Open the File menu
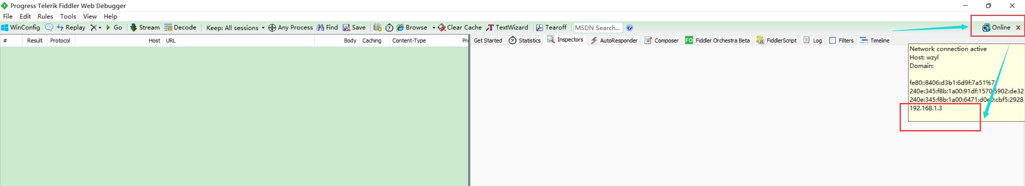 (8, 16)
